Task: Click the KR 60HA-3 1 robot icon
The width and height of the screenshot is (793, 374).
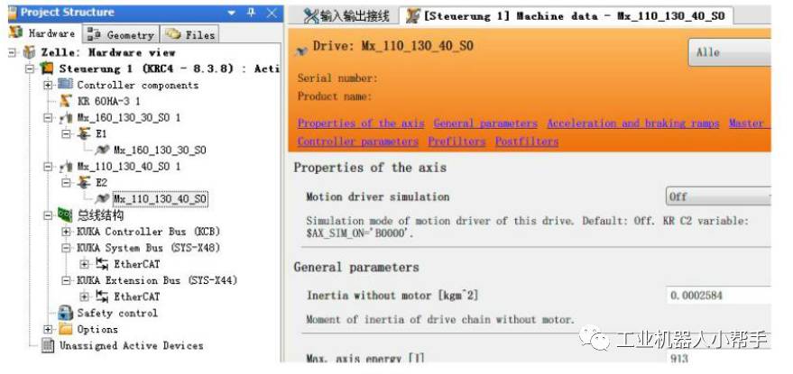Action: coord(64,101)
